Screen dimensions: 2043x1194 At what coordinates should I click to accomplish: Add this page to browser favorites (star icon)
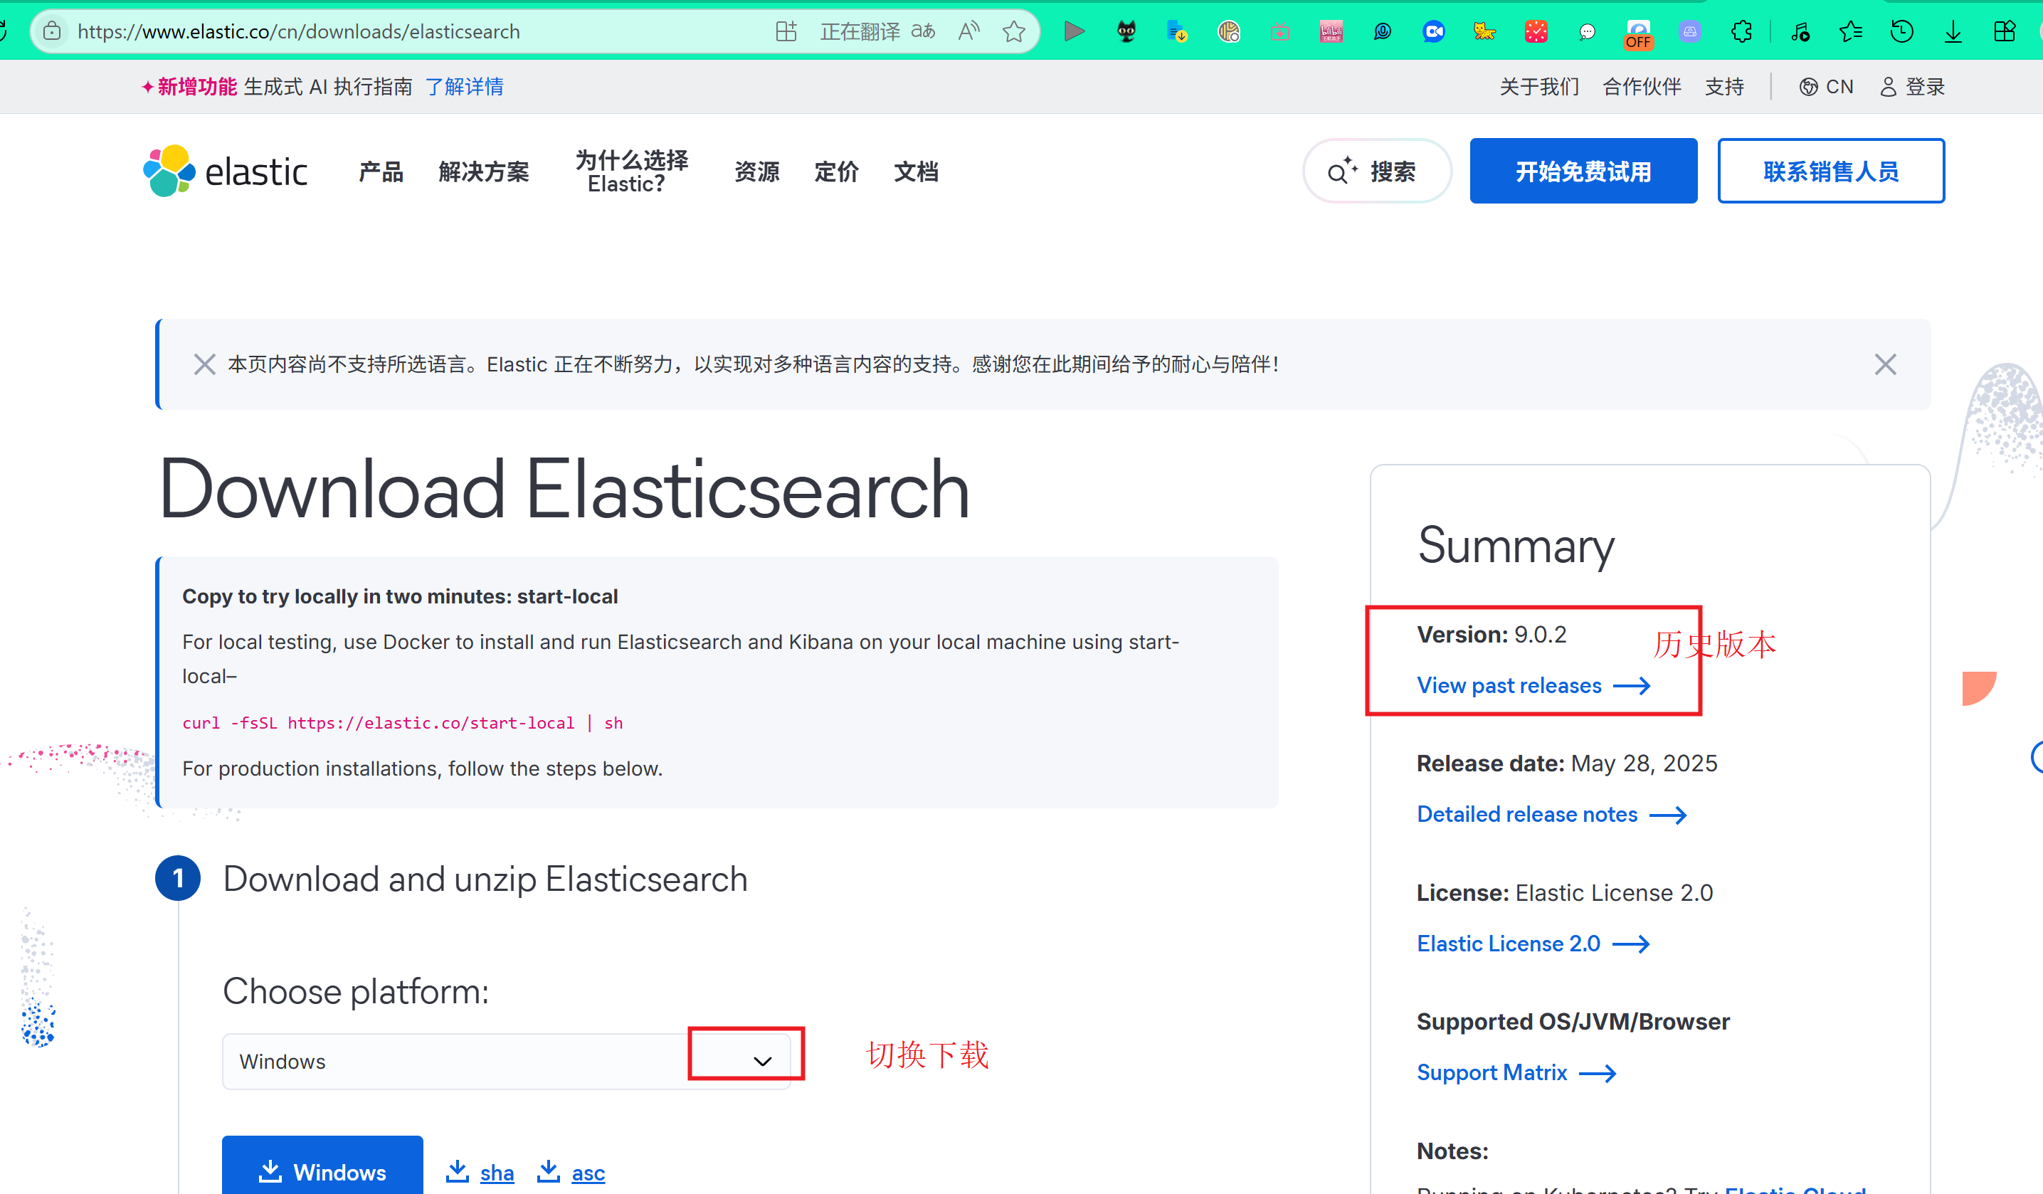[1013, 31]
